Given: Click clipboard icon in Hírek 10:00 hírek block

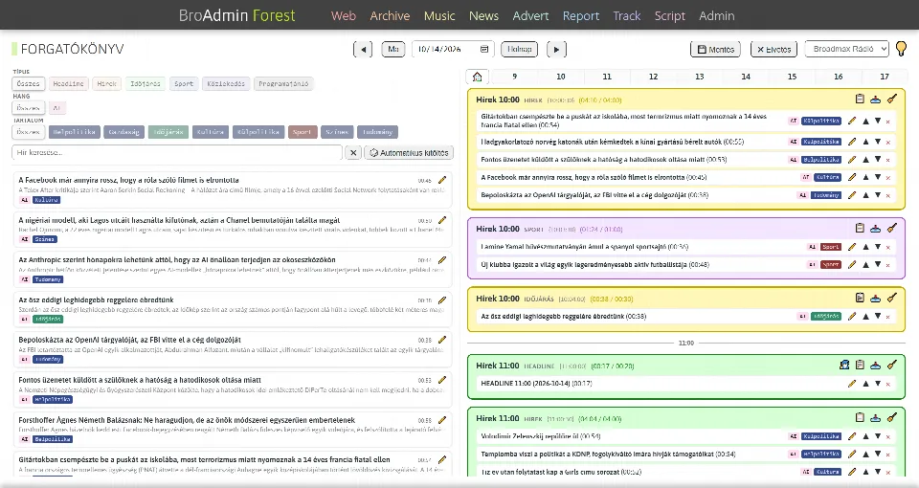Looking at the screenshot, I should tap(860, 100).
